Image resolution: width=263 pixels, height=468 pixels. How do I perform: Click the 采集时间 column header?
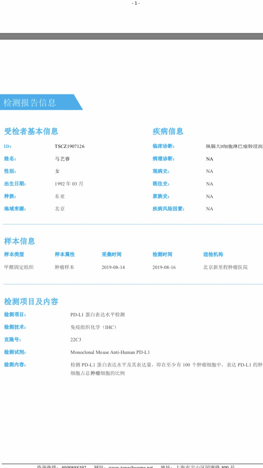pos(112,254)
